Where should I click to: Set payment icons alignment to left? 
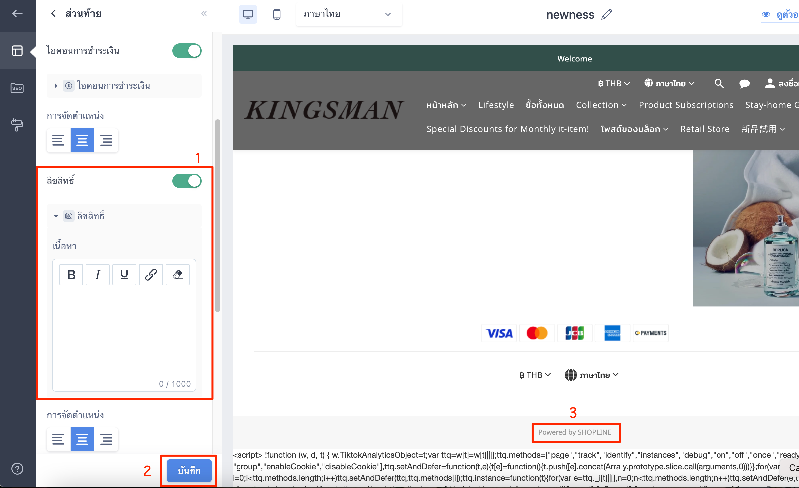[x=58, y=140]
